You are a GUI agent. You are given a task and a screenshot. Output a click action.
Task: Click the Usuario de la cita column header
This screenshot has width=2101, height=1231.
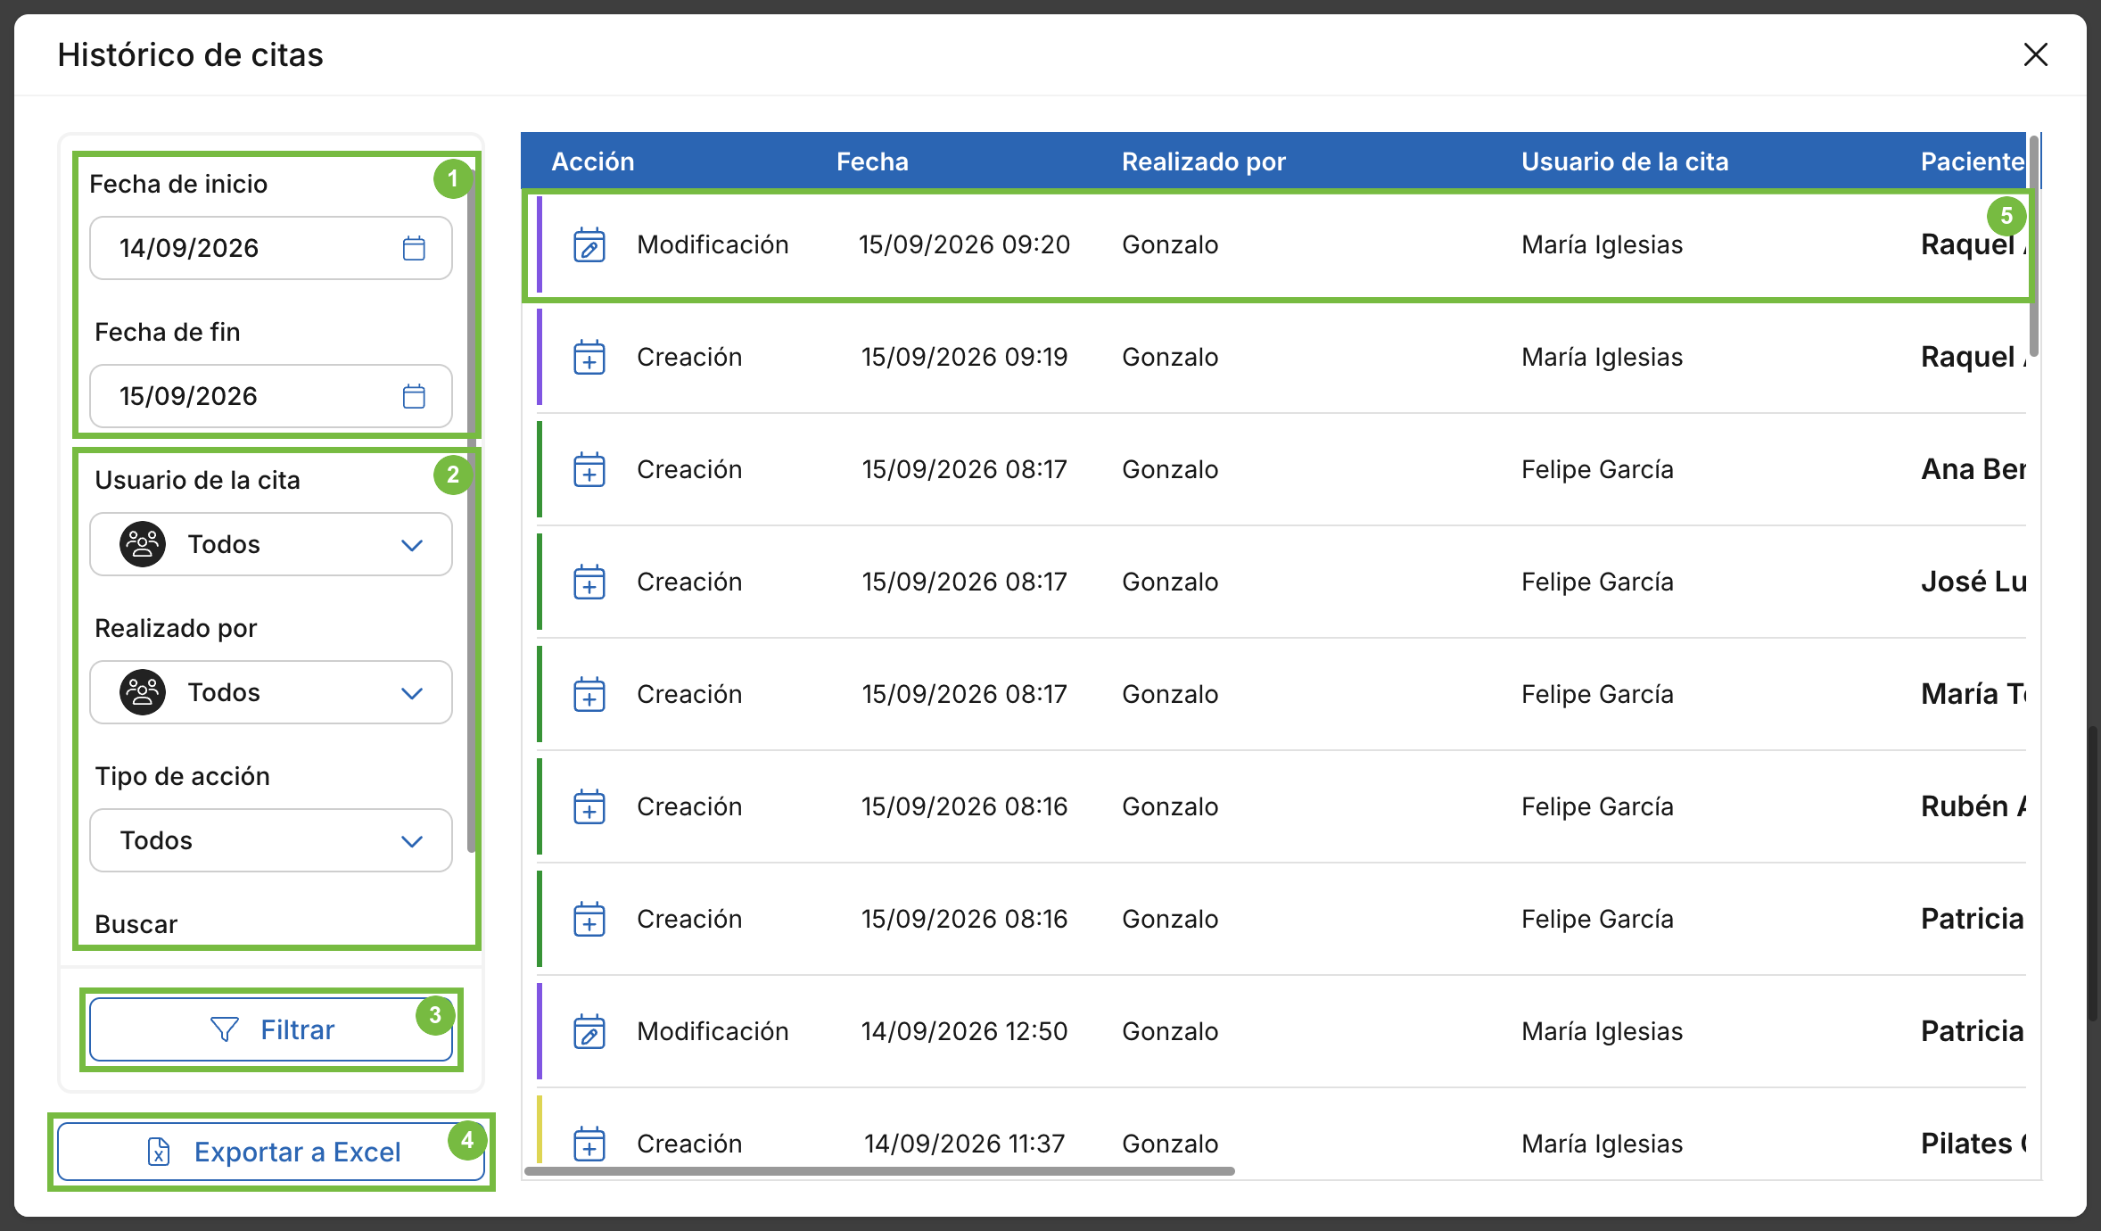pyautogui.click(x=1625, y=161)
